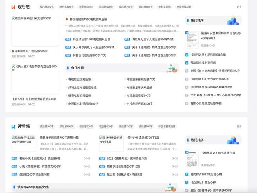Viewport: 257px width, 193px height.
Task: Select the 中国名著读后感 tag
Action: 167,126
